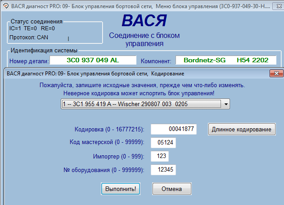This screenshot has width=284, height=205.
Task: Click the app icon in main title bar
Action: coord(5,5)
